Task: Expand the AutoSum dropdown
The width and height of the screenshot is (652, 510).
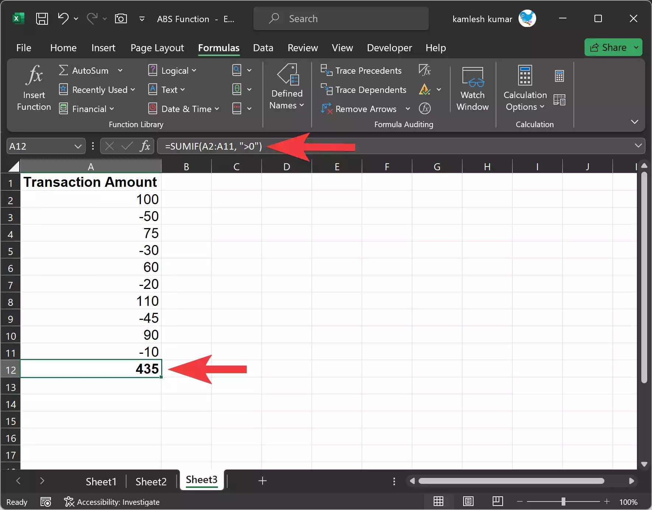Action: point(120,70)
